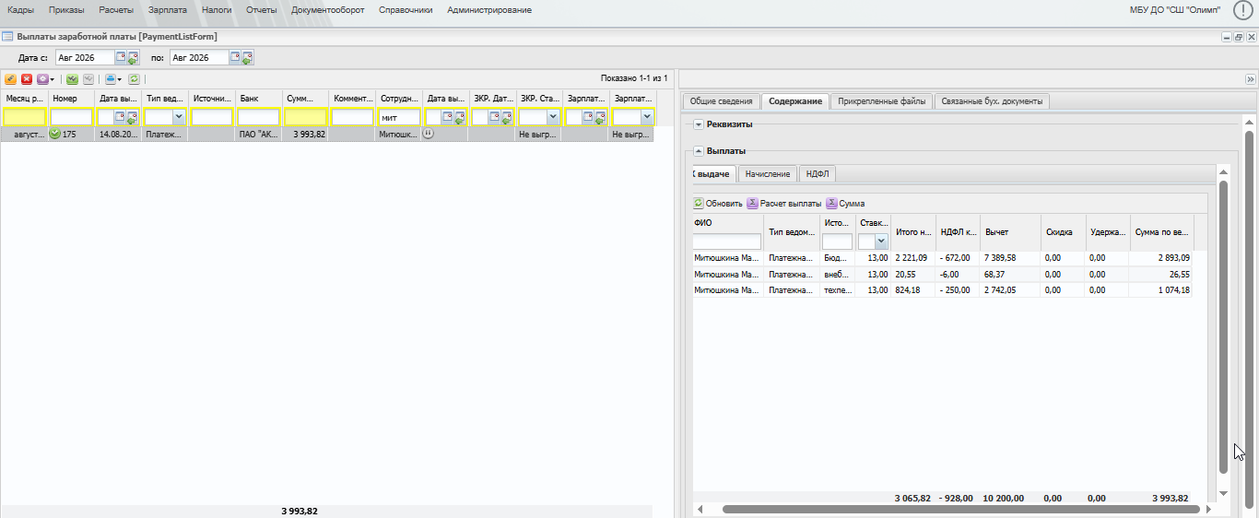Viewport: 1259px width, 518px height.
Task: Click the grey chart icon in list toolbar
Action: [x=88, y=79]
